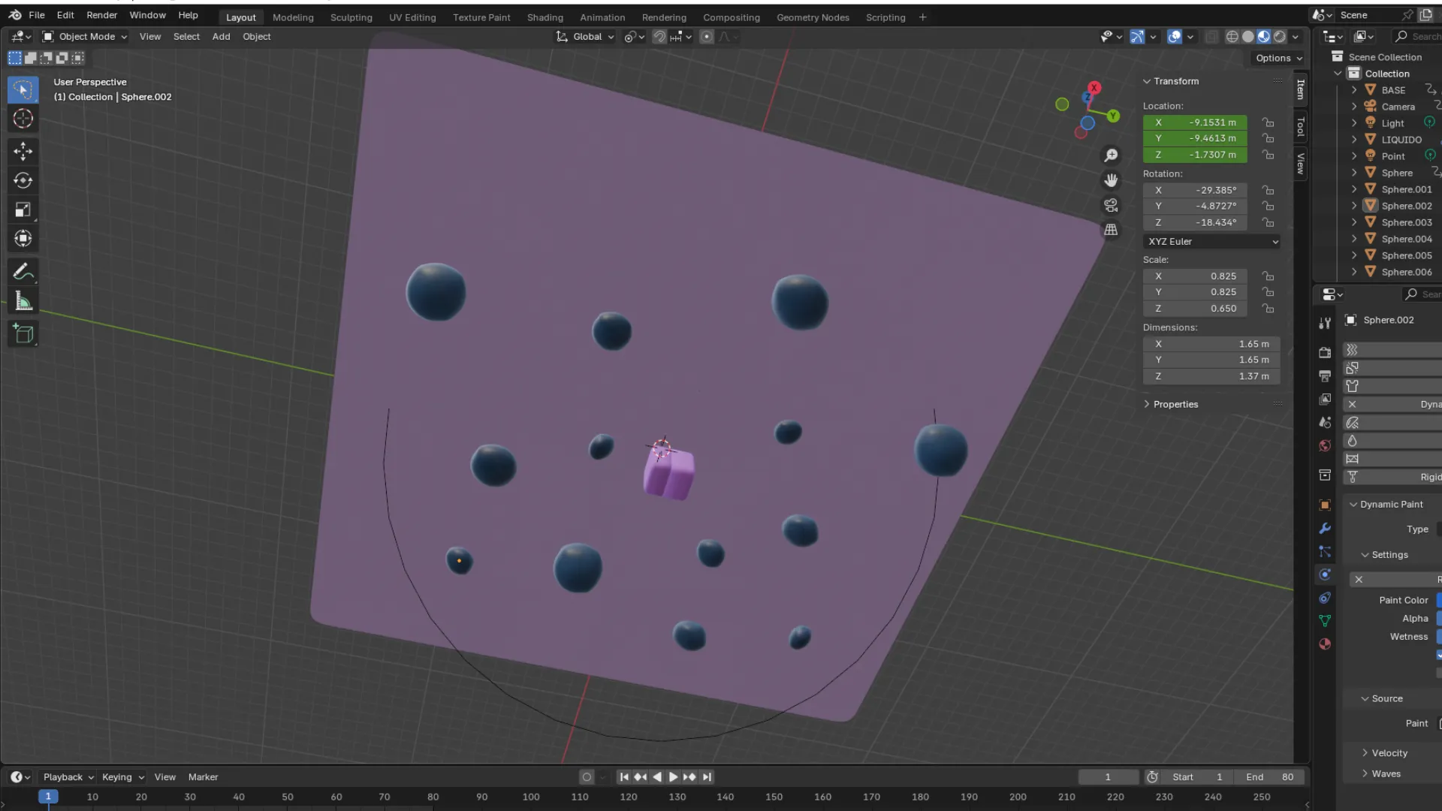Expand the Properties section in sidebar
This screenshot has width=1442, height=811.
[1175, 404]
